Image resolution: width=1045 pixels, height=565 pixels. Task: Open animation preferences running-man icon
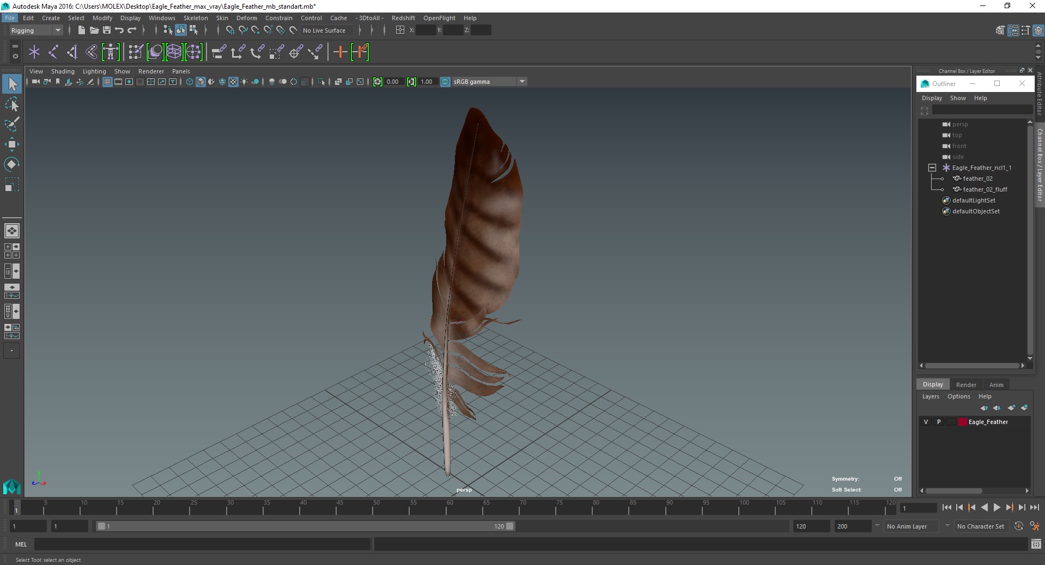[x=1034, y=526]
